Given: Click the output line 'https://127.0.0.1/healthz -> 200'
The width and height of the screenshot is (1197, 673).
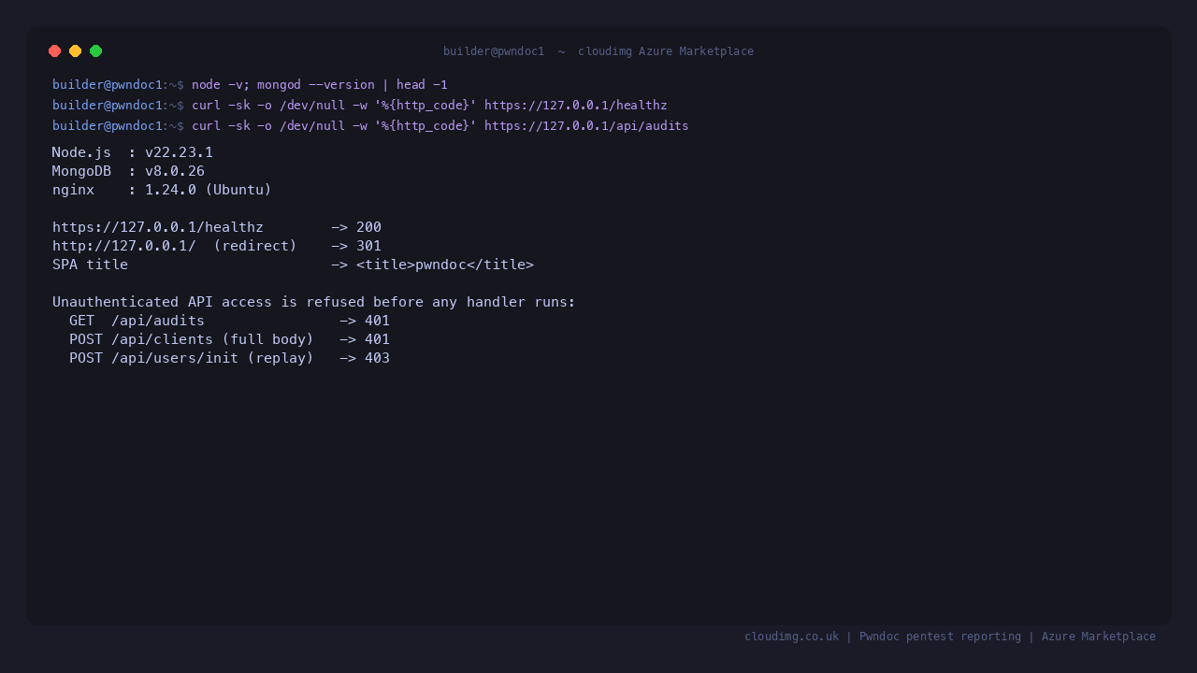Looking at the screenshot, I should pos(217,227).
